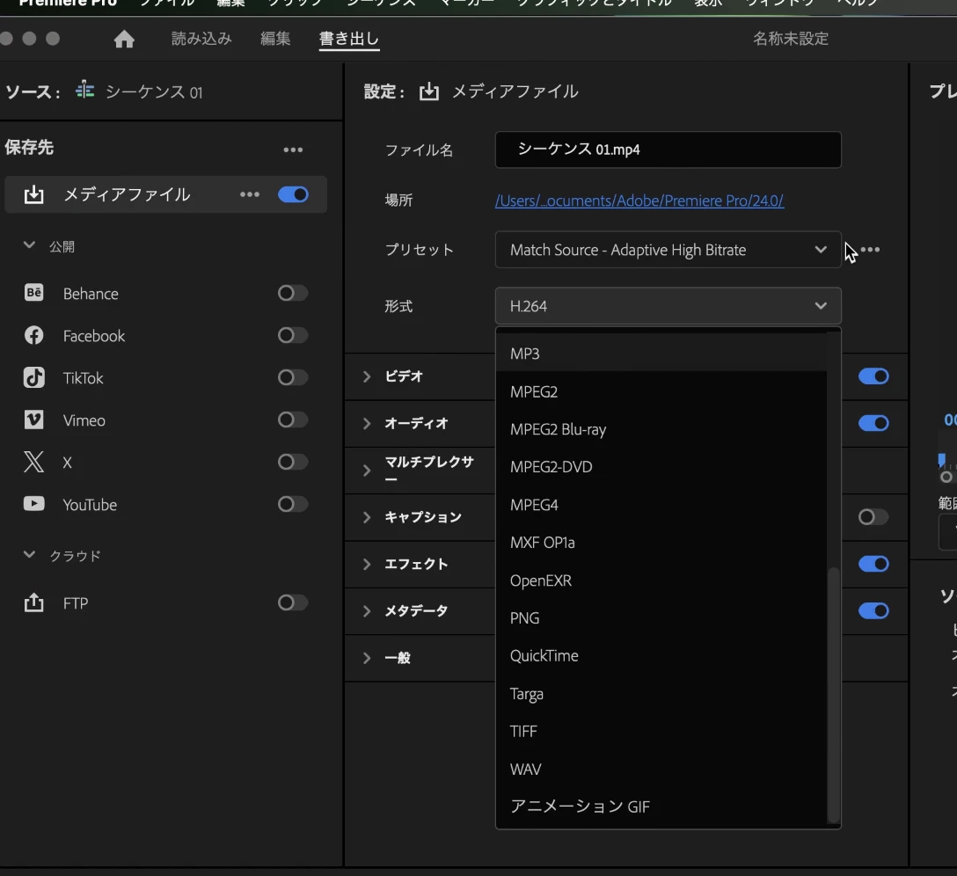Enable the キャプション toggle
The image size is (957, 876).
point(873,517)
